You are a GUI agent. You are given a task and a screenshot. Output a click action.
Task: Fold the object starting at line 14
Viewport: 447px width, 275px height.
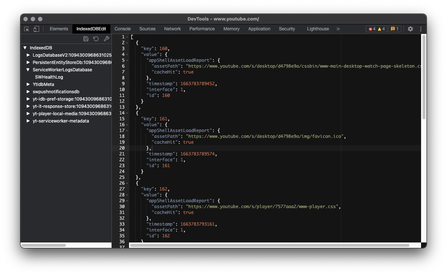[x=127, y=113]
